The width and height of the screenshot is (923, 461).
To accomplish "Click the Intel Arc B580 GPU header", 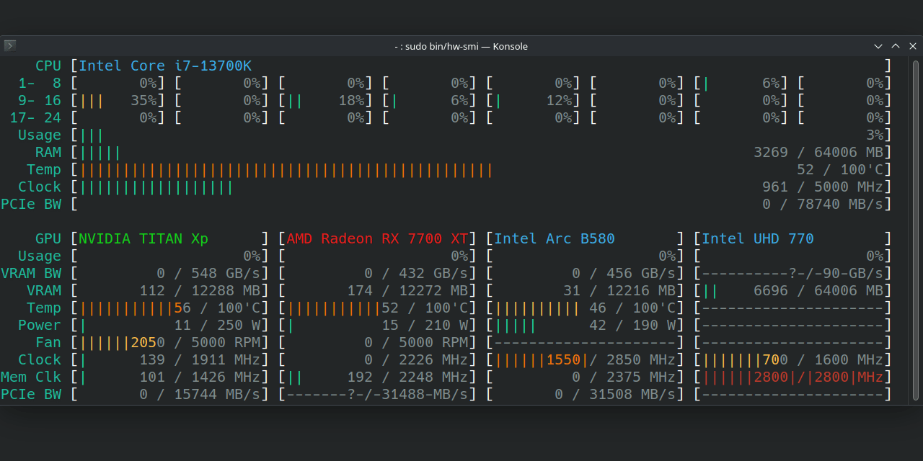I will (x=554, y=238).
